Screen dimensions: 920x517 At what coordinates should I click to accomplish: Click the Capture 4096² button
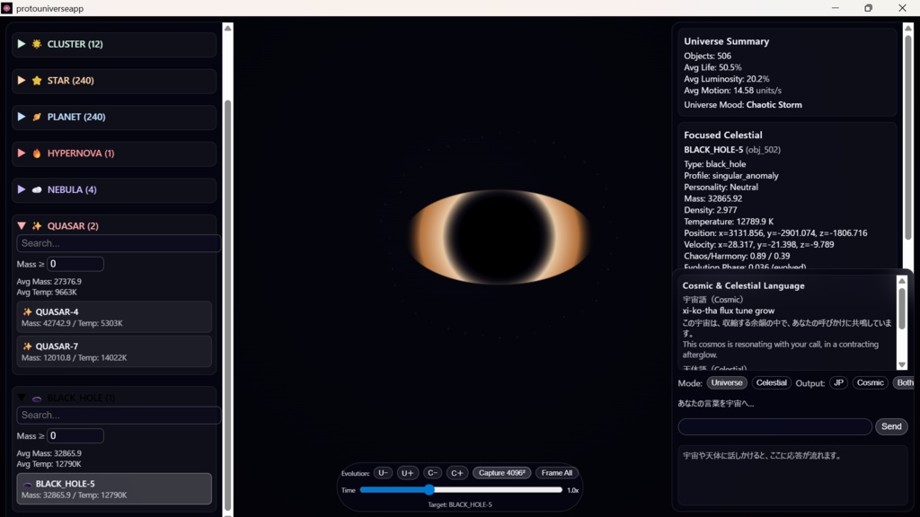pyautogui.click(x=501, y=472)
